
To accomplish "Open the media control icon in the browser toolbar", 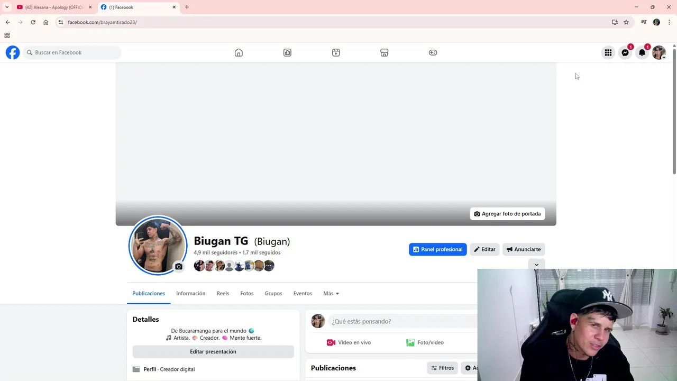I will click(644, 22).
